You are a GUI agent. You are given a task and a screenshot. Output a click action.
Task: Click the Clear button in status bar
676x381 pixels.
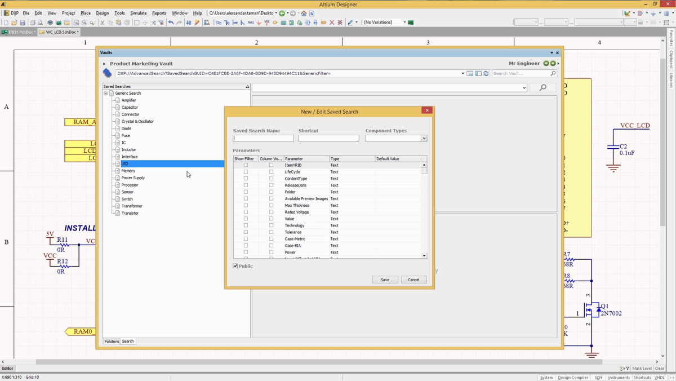click(659, 369)
